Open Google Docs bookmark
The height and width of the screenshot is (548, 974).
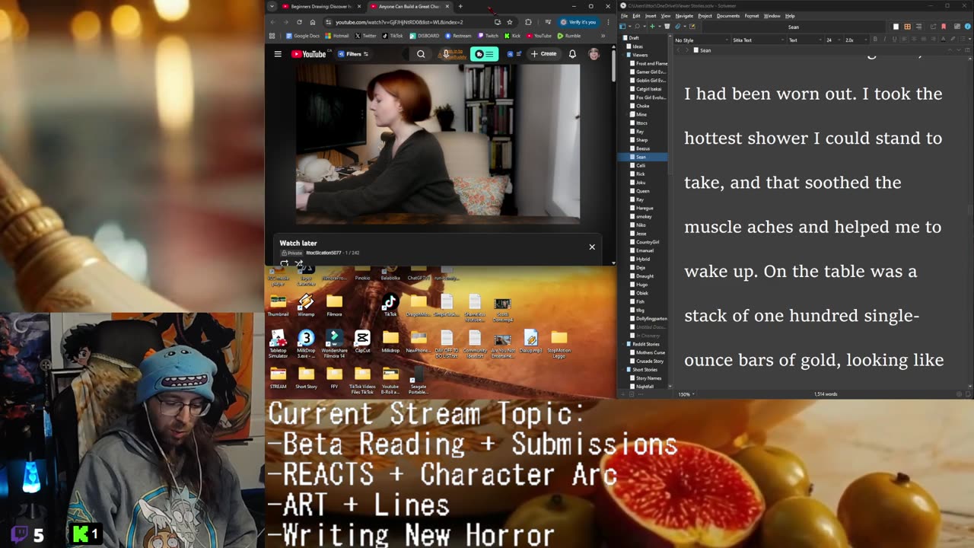[303, 36]
